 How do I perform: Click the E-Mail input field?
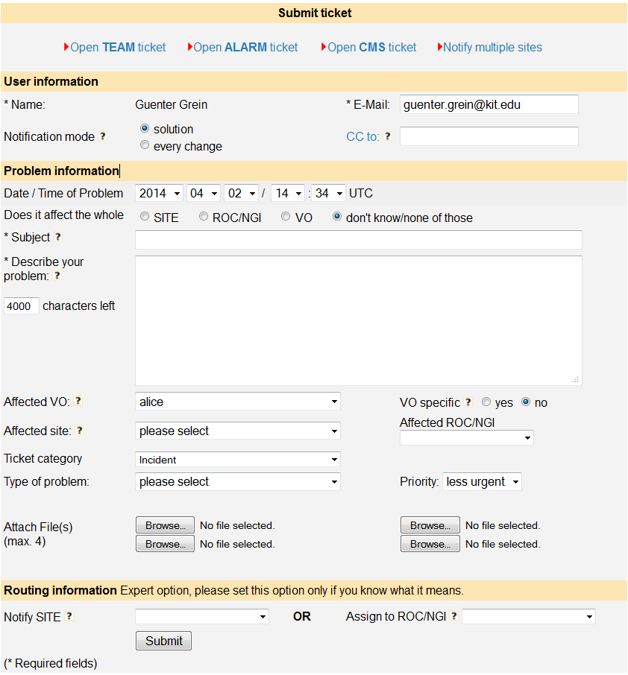pos(489,104)
